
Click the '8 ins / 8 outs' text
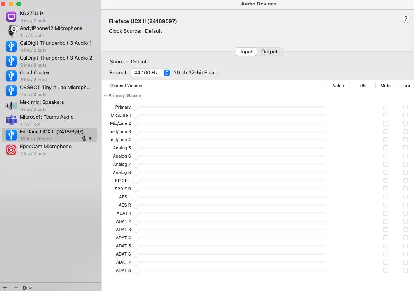click(x=33, y=80)
